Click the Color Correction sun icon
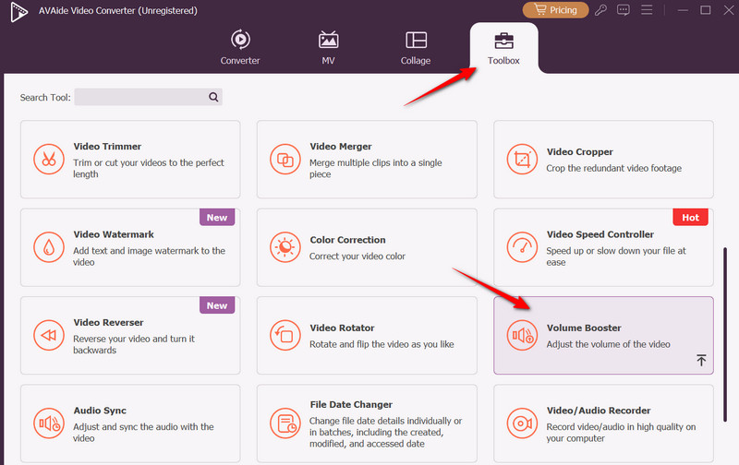Viewport: 739px width, 465px height. (x=285, y=246)
